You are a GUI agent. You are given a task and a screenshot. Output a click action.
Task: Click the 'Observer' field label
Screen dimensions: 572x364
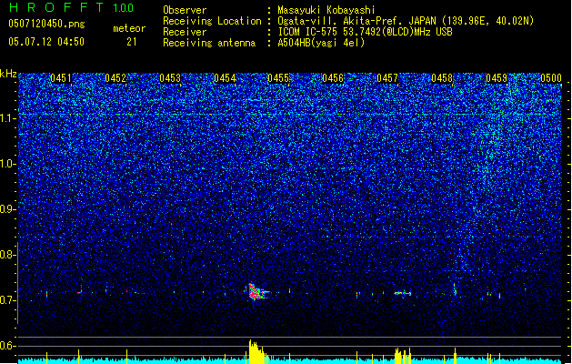click(185, 10)
